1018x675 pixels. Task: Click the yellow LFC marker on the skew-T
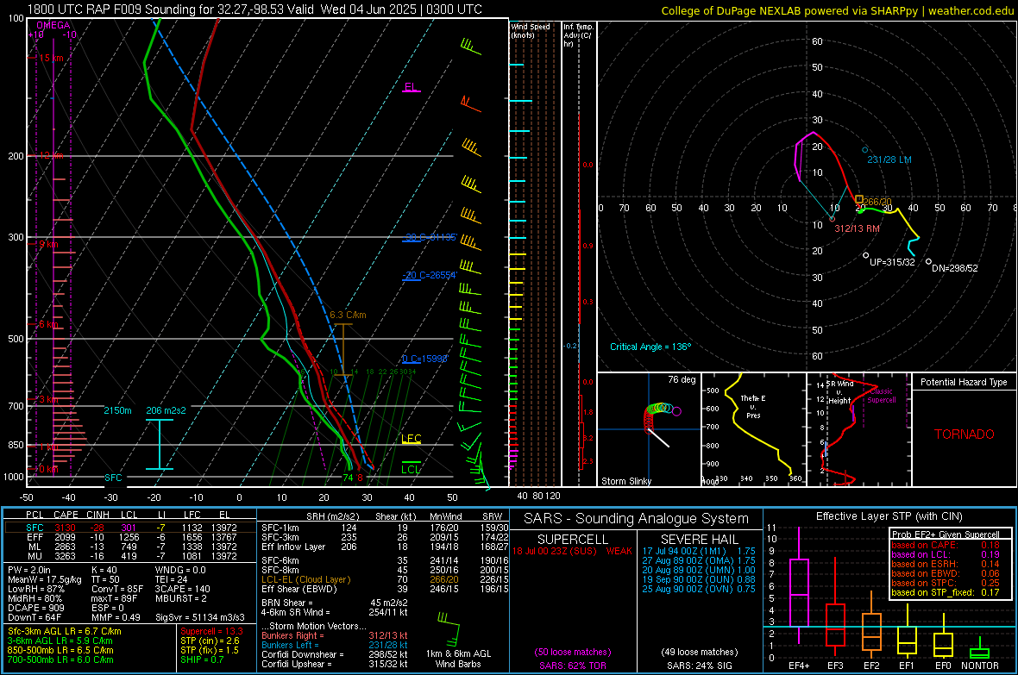click(411, 439)
